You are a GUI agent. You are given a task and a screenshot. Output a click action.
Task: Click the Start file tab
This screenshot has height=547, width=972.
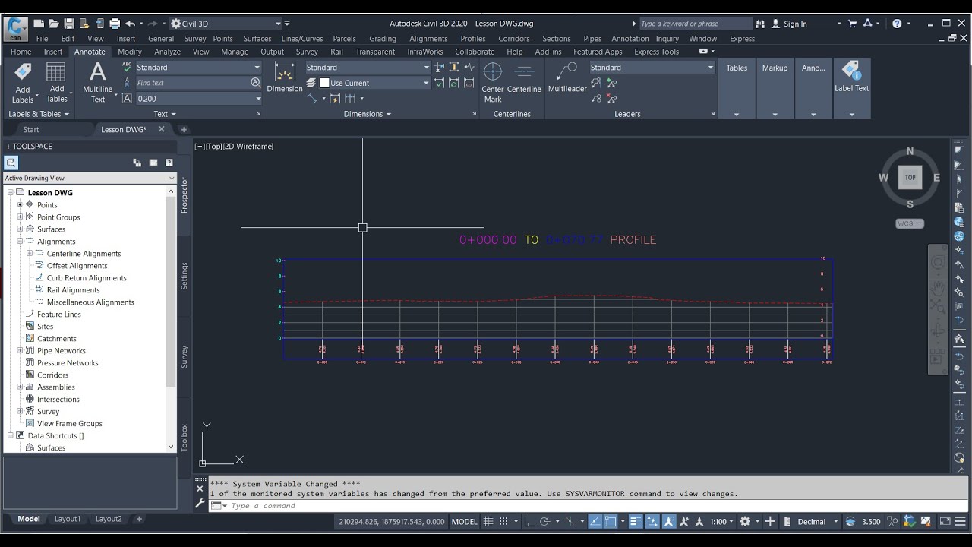pos(30,130)
